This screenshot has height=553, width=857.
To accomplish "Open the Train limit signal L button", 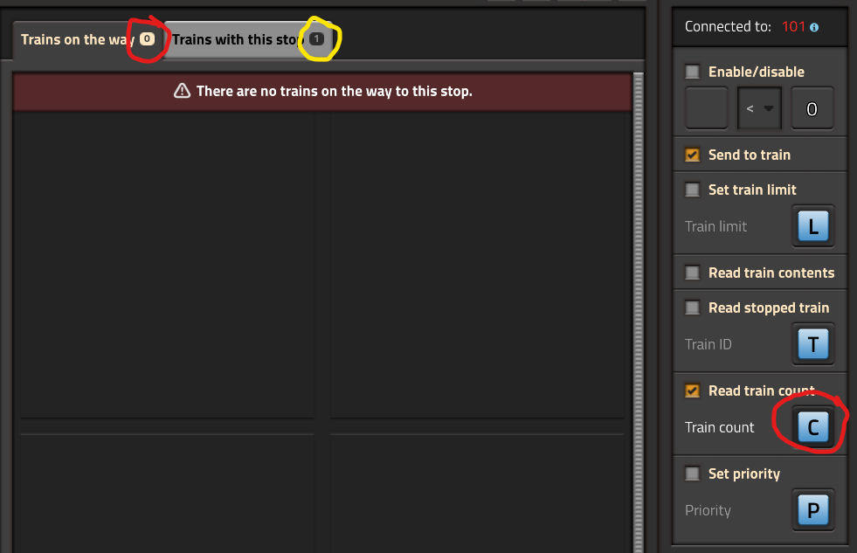I will click(x=812, y=226).
